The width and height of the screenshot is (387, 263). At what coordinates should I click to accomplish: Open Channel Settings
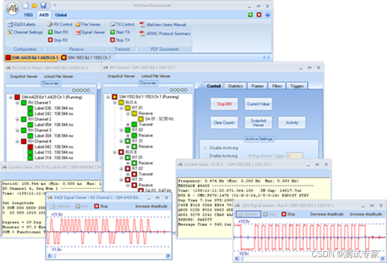(25, 32)
